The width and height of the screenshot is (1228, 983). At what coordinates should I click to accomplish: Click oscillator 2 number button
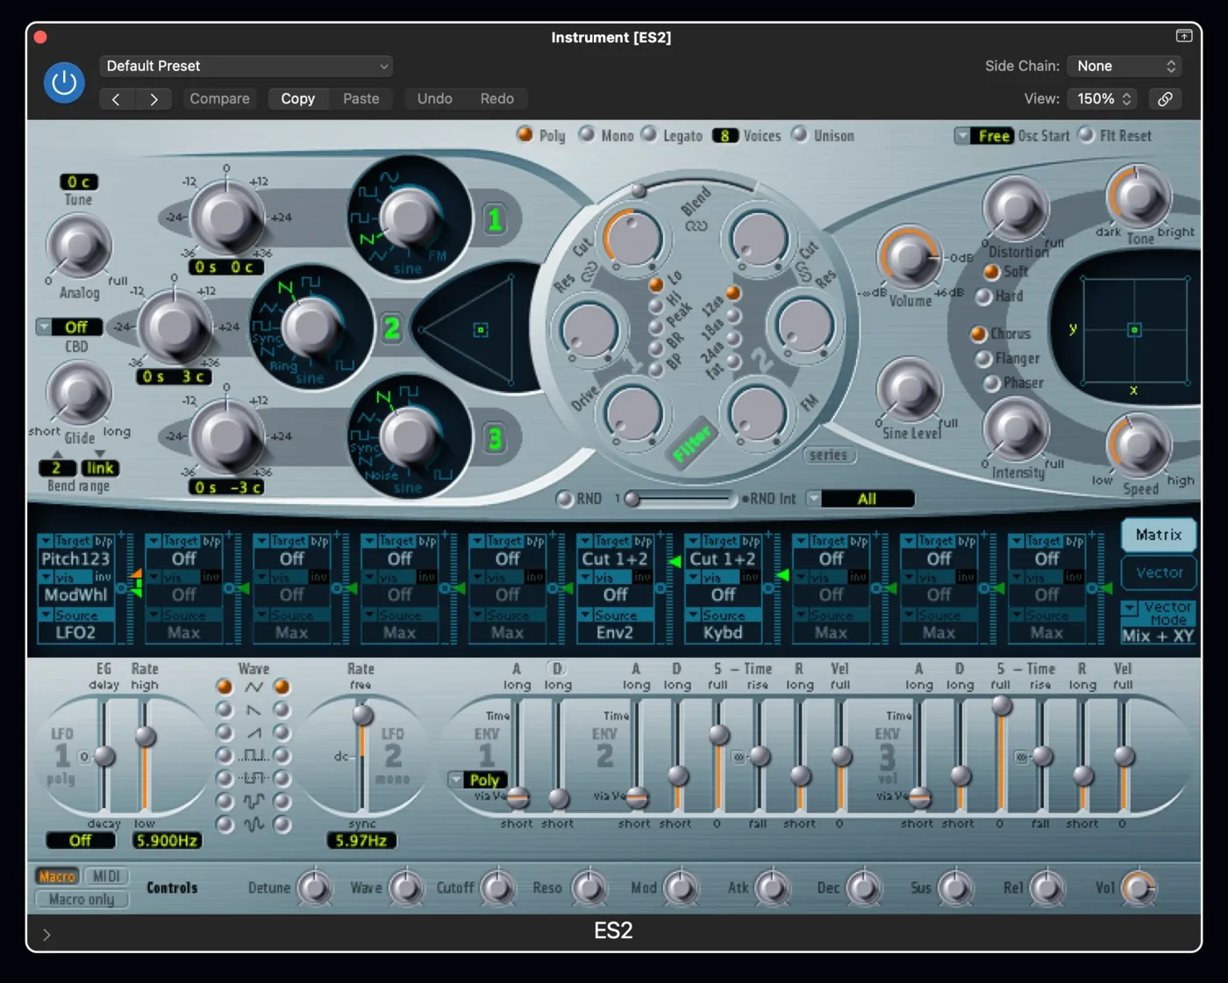391,329
